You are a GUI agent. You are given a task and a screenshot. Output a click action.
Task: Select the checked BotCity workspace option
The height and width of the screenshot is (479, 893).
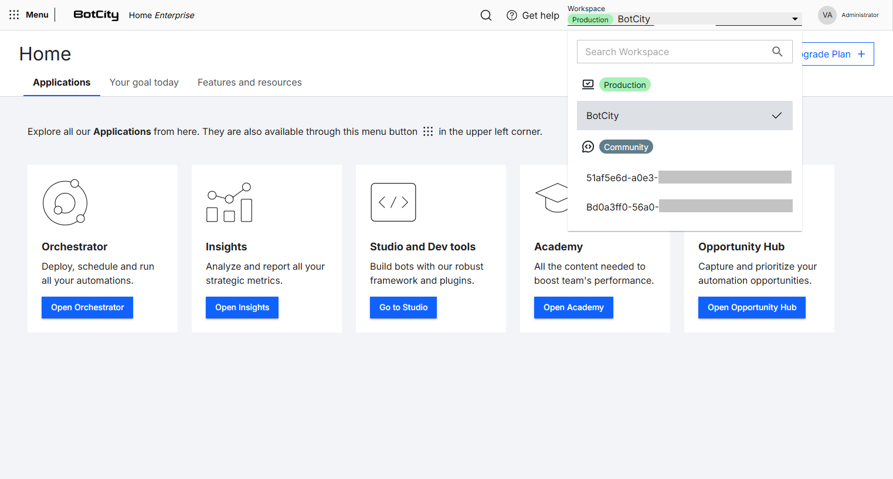coord(684,115)
